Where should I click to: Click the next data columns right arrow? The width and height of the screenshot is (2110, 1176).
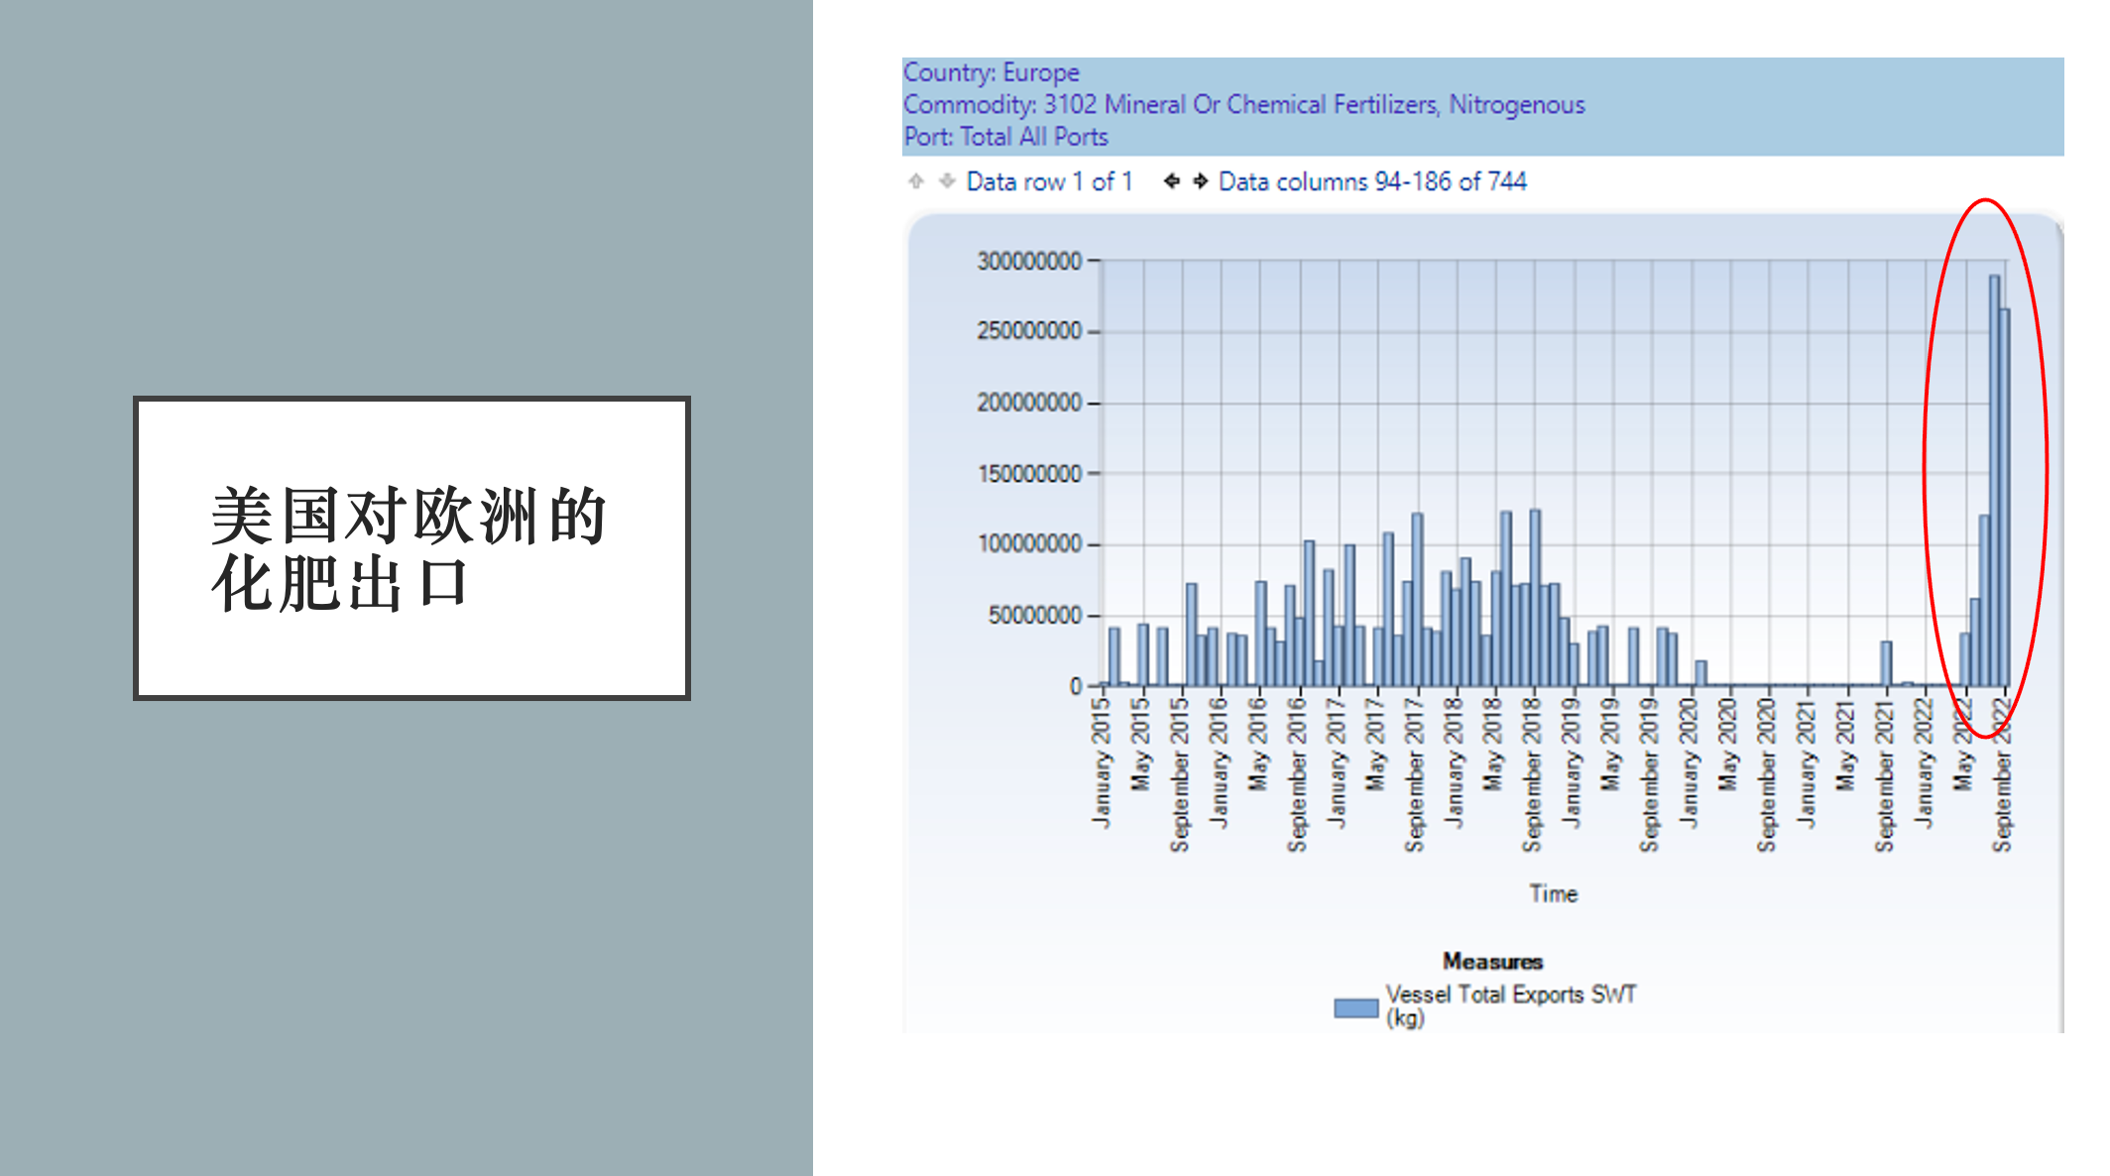click(1200, 181)
